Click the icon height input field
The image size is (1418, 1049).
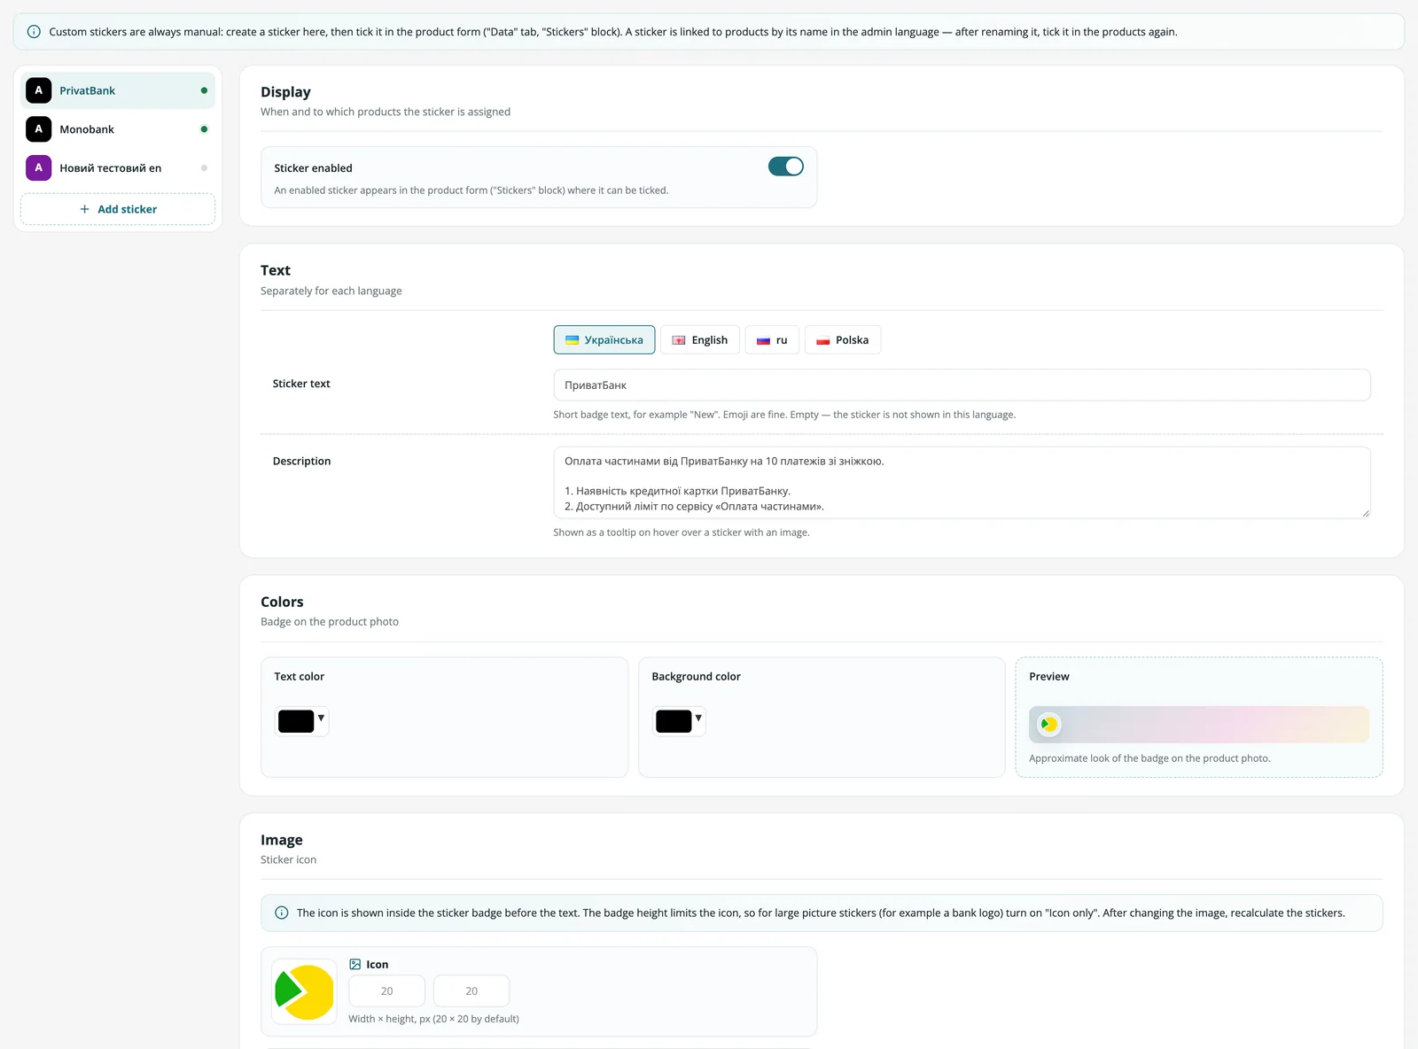coord(471,991)
